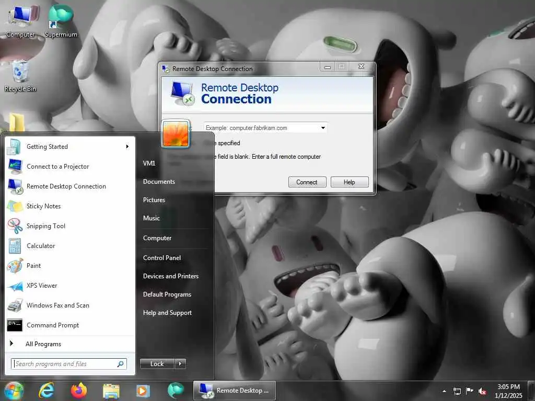Launch Internet Explorer from the taskbar
535x401 pixels.
pos(46,391)
